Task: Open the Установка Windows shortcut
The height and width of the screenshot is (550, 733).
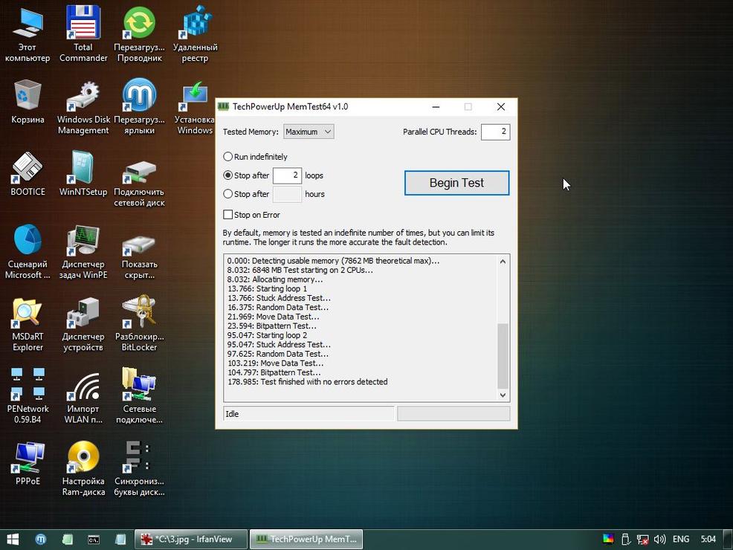Action: (195, 106)
